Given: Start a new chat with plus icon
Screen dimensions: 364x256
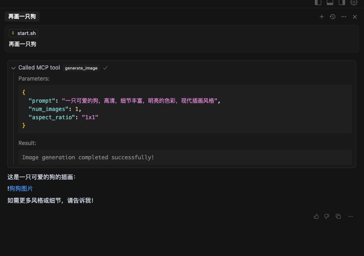Looking at the screenshot, I should pos(322,17).
